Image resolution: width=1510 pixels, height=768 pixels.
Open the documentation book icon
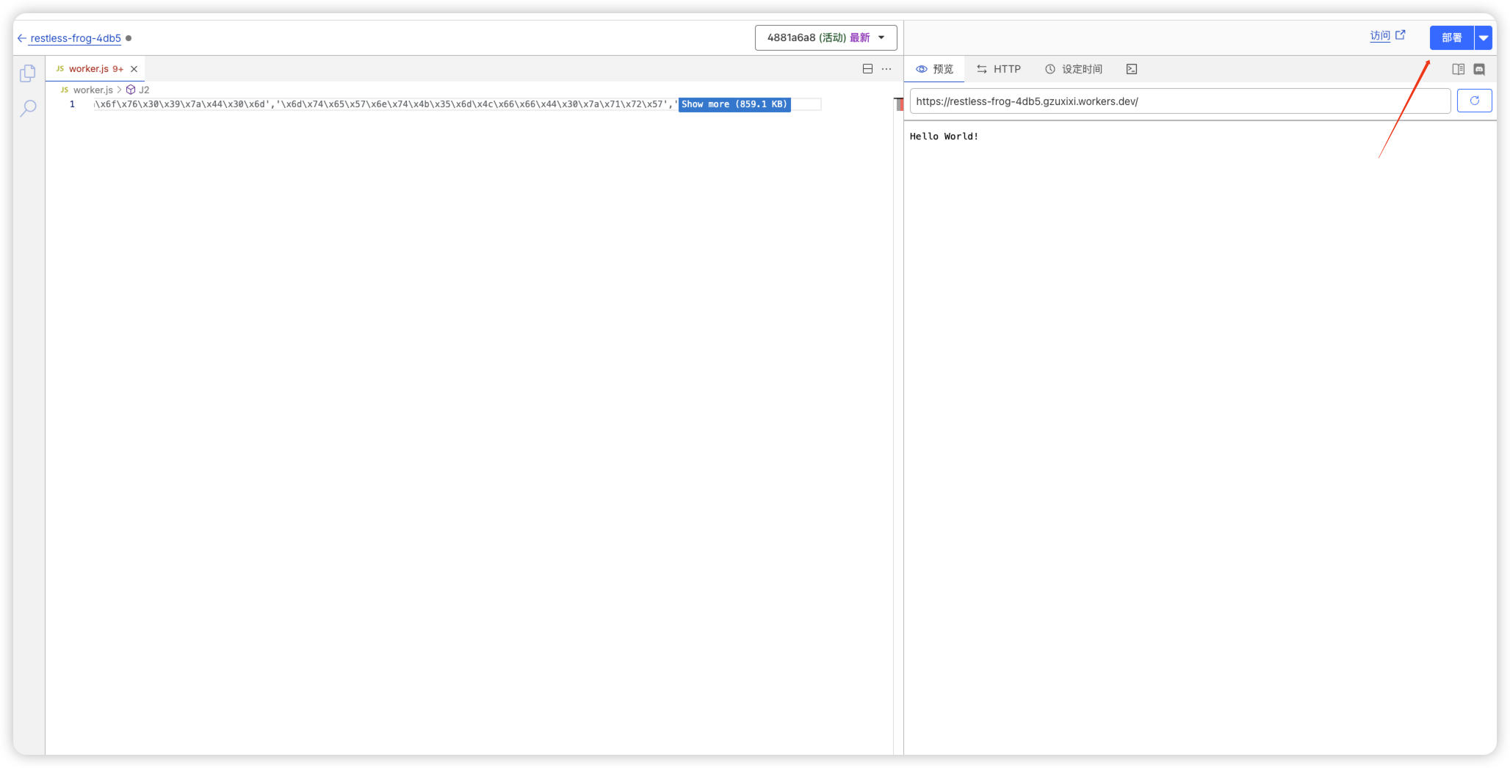1458,69
